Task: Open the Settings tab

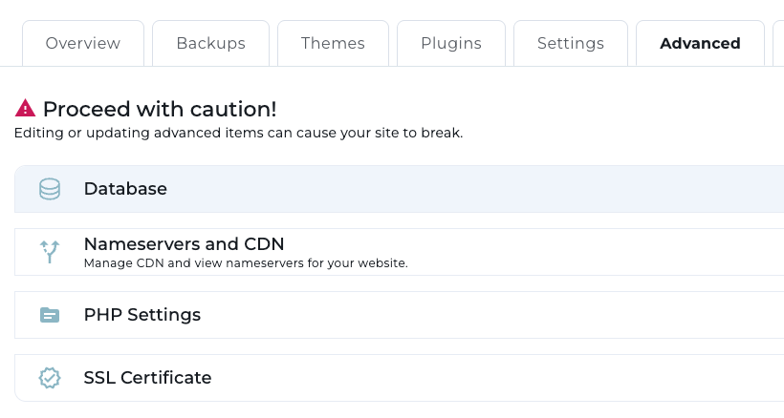Action: tap(571, 44)
